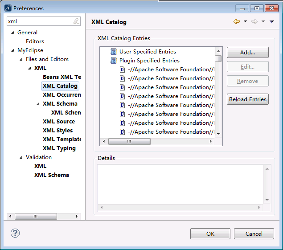Click the Reload Entries button
The width and height of the screenshot is (283, 250).
pos(248,99)
